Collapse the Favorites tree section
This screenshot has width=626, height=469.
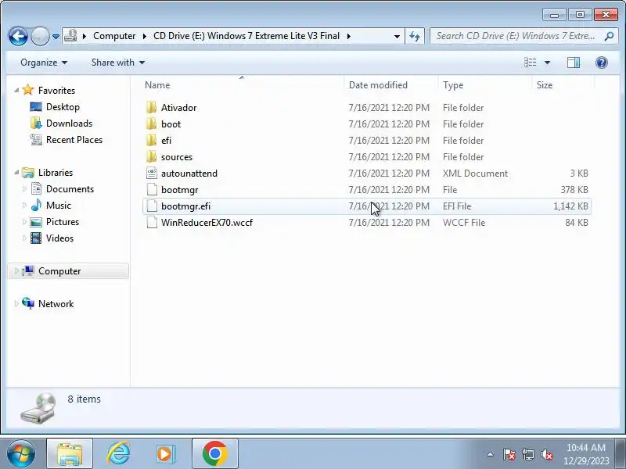(x=16, y=91)
